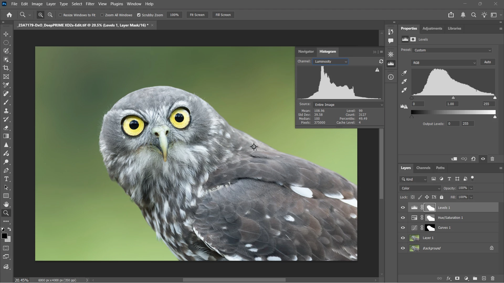504x283 pixels.
Task: Activate the Gradient tool
Action: (6, 136)
